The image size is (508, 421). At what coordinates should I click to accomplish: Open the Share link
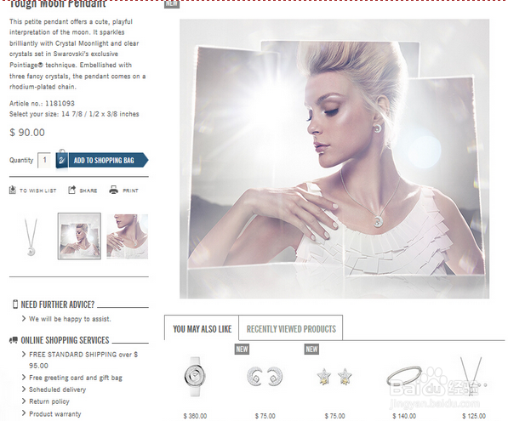pyautogui.click(x=88, y=191)
